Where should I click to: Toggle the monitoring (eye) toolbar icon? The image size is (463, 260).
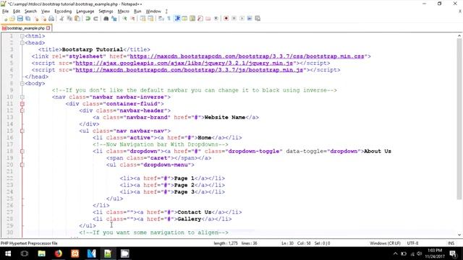pyautogui.click(x=216, y=19)
